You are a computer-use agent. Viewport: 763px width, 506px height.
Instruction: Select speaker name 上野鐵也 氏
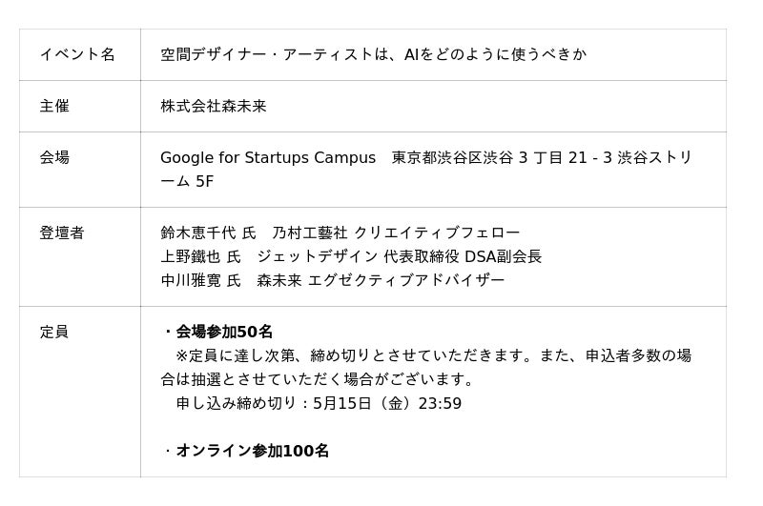pos(200,256)
